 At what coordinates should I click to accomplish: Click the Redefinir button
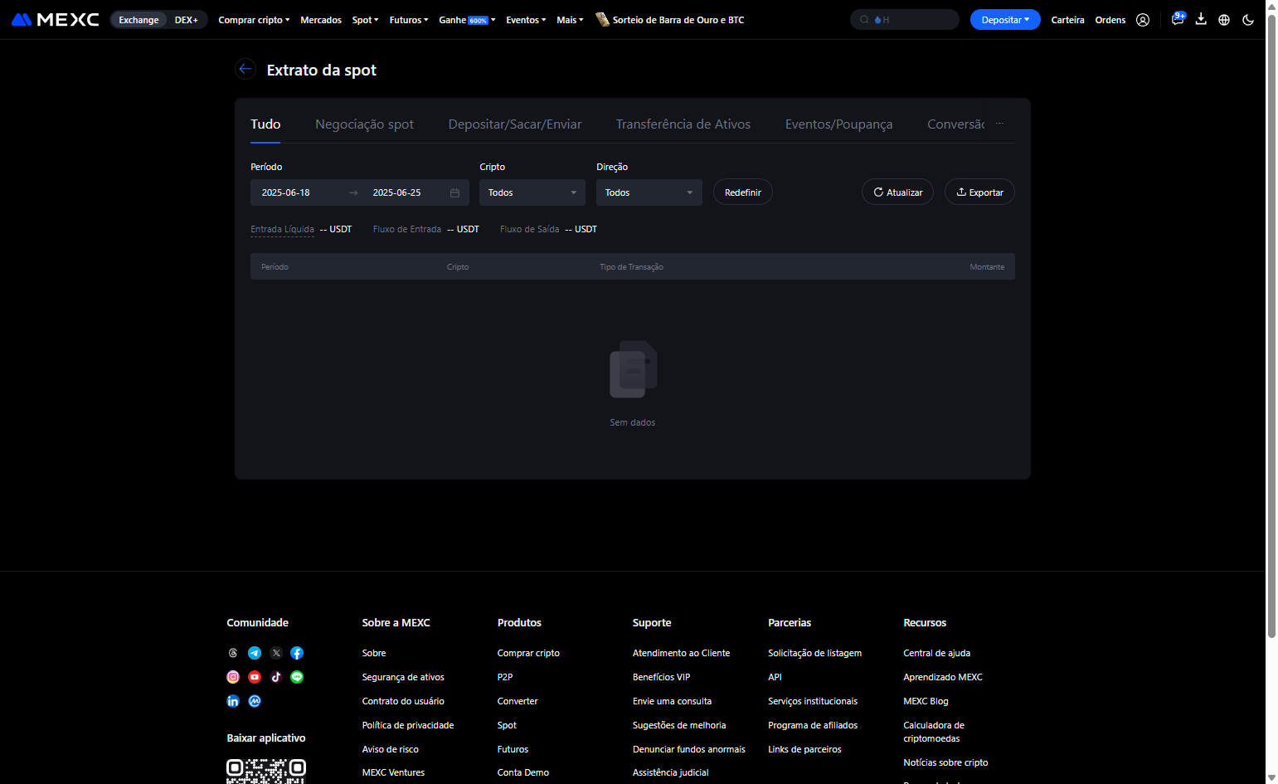click(x=743, y=192)
